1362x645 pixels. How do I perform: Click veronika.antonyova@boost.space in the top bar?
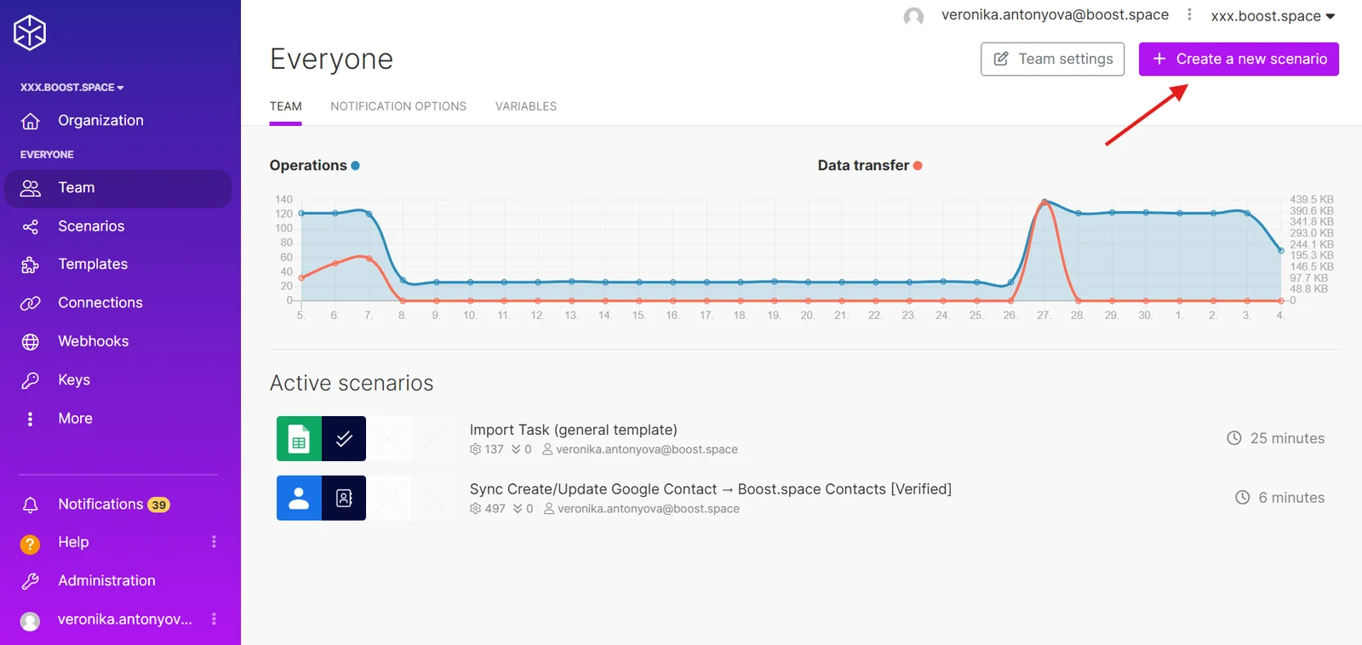(x=1055, y=14)
